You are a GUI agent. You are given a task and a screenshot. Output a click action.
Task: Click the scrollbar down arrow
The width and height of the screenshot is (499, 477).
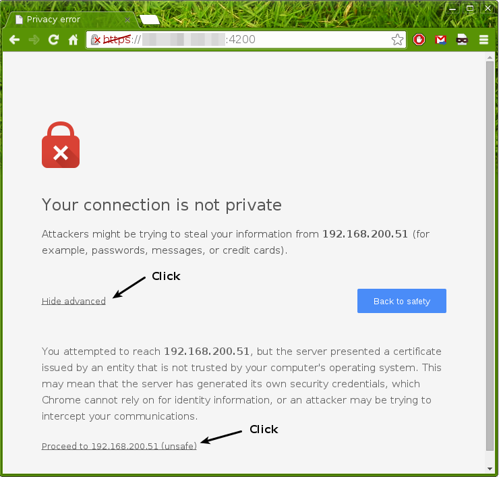point(490,469)
